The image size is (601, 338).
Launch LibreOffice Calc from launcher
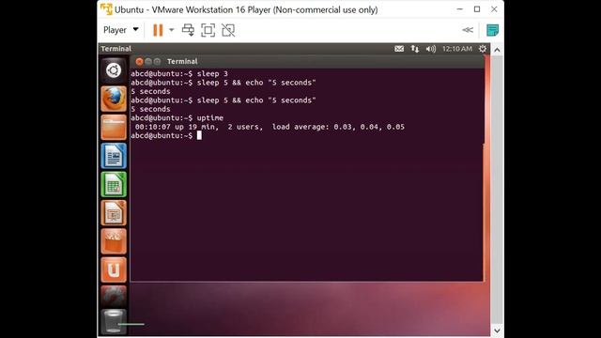(x=114, y=184)
